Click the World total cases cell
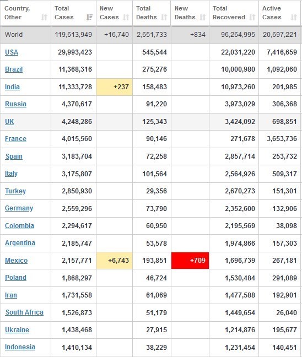Image resolution: width=302 pixels, height=357 pixels. pos(73,35)
